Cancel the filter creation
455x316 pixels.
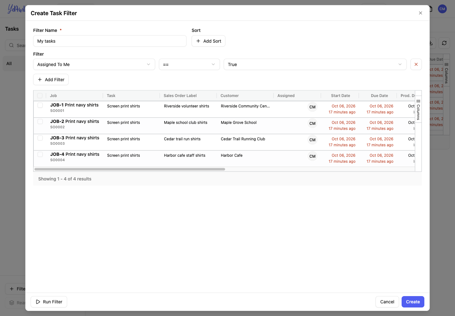tap(387, 302)
